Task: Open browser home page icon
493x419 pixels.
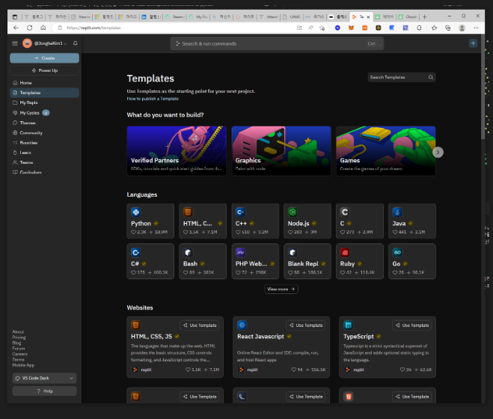Action: click(x=43, y=28)
